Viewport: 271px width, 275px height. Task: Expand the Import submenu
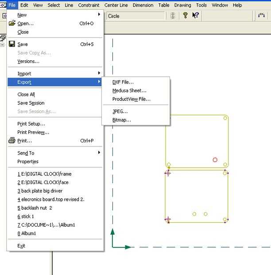[54, 74]
